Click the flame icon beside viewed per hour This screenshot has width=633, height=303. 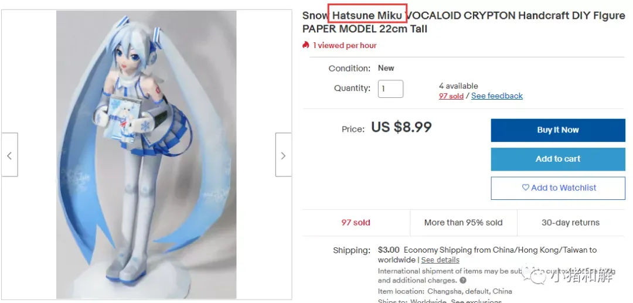pyautogui.click(x=305, y=45)
